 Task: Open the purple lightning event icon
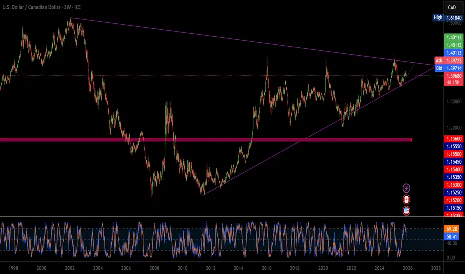coord(406,188)
